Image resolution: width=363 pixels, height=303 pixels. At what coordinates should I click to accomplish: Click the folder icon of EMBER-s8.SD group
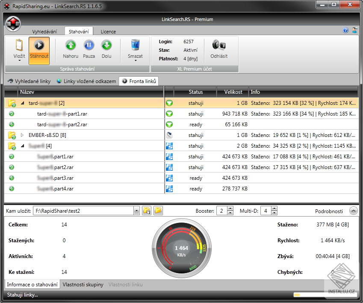coord(12,135)
